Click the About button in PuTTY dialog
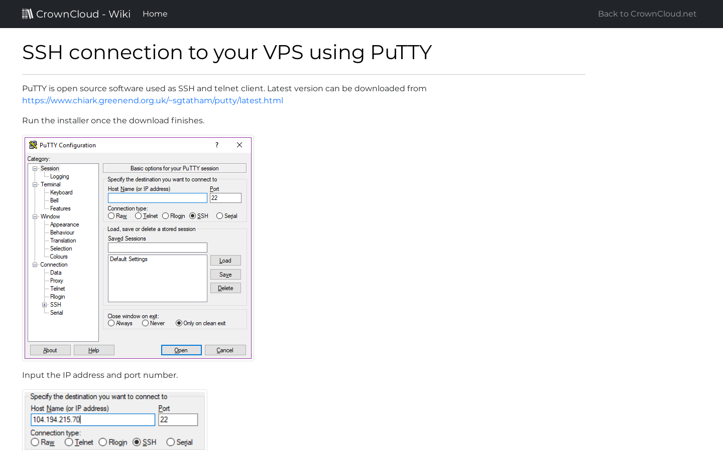 [x=50, y=350]
